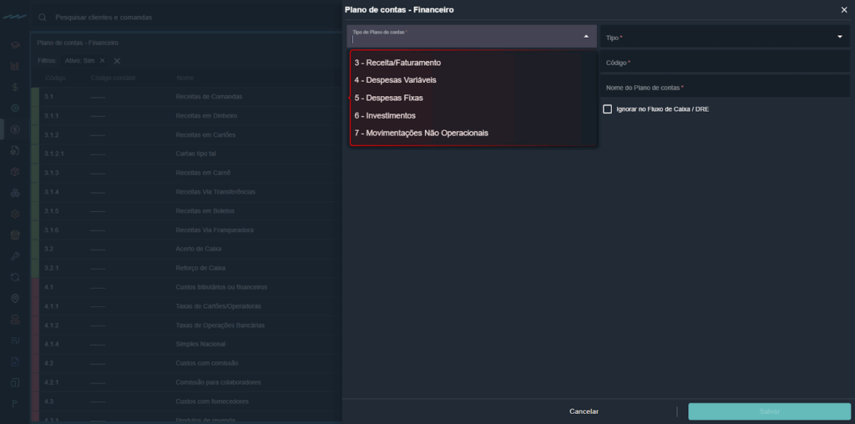Focus the Código input field
Viewport: 855px width, 424px height.
pos(724,63)
